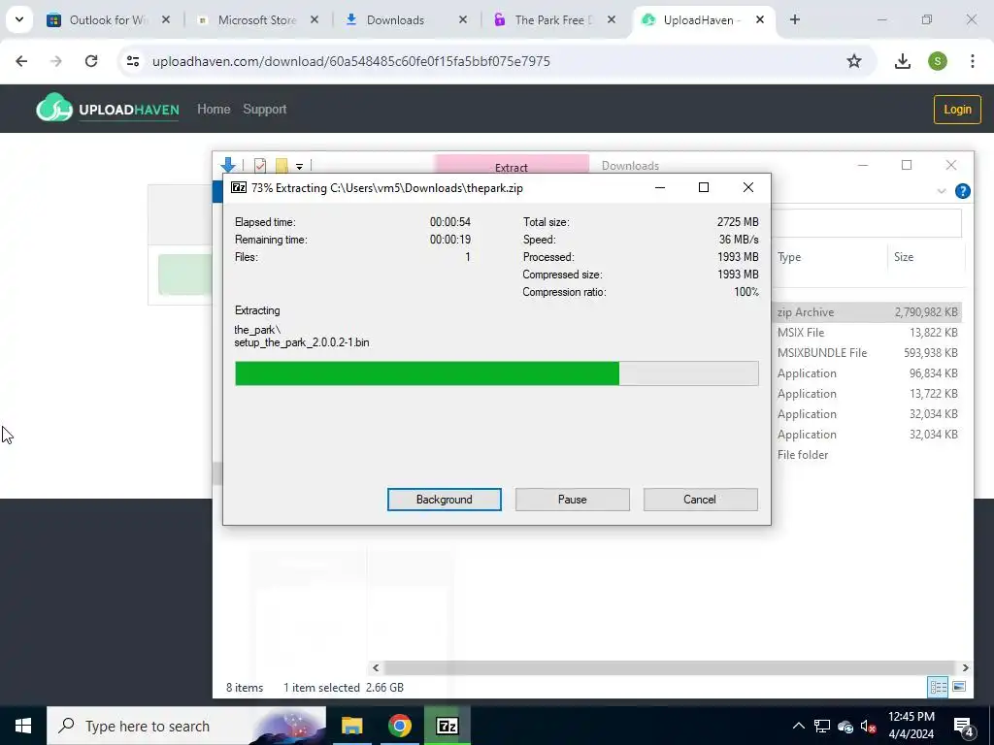
Task: Open the clock showing 12:45 PM
Action: tap(911, 726)
